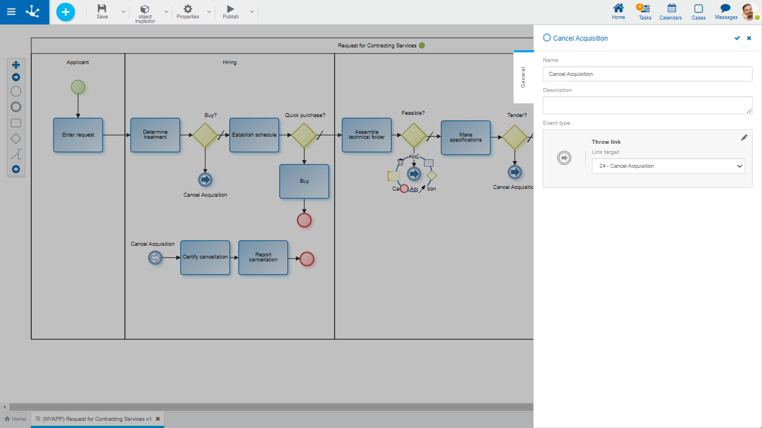Viewport: 762px width, 428px height.
Task: Click the Publish toolbar button
Action: (230, 12)
